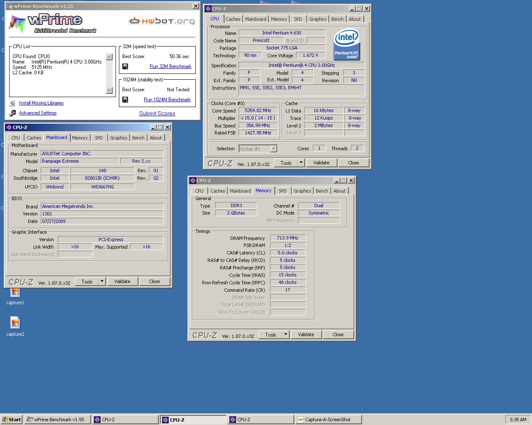This screenshot has height=425, width=532.
Task: Click the taskbar clock showing 3:35 AM
Action: point(518,420)
